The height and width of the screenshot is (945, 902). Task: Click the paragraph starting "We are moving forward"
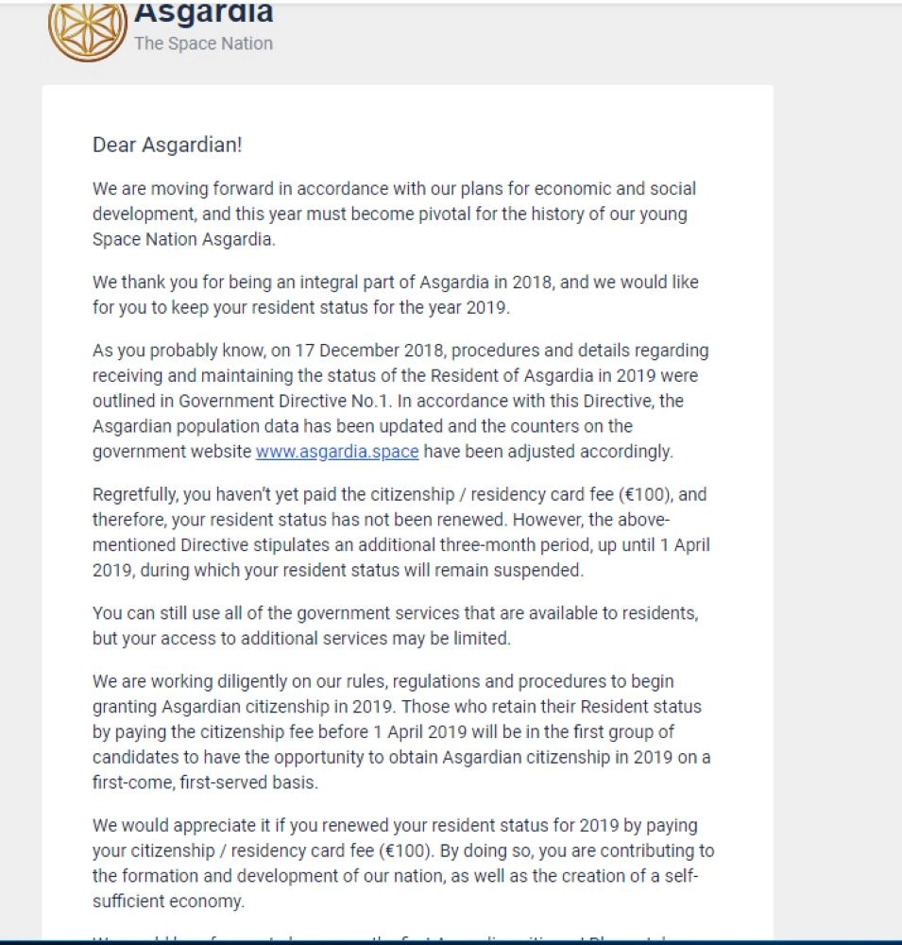tap(394, 214)
